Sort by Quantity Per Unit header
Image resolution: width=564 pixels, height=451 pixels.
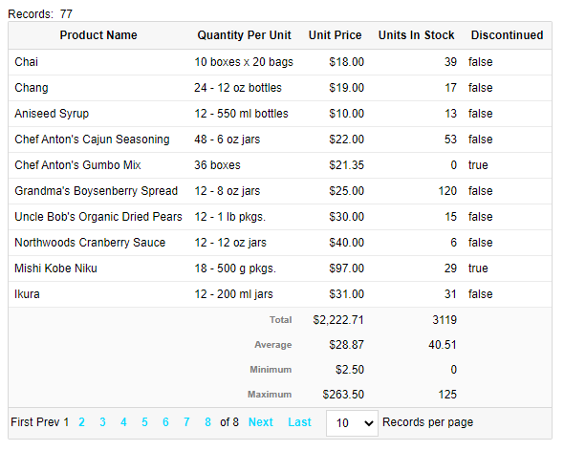(x=244, y=35)
